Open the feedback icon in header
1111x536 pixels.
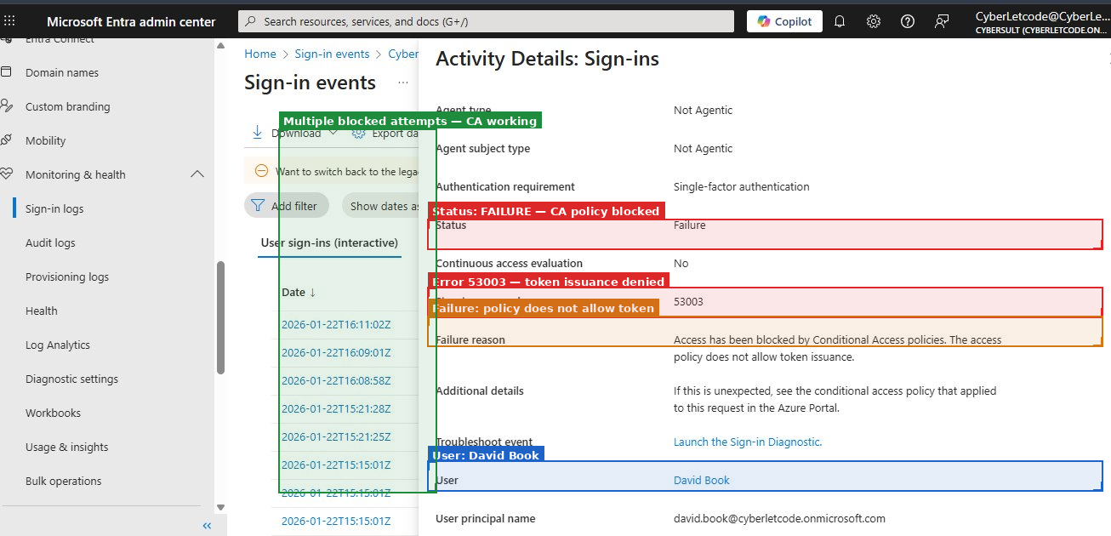(942, 21)
